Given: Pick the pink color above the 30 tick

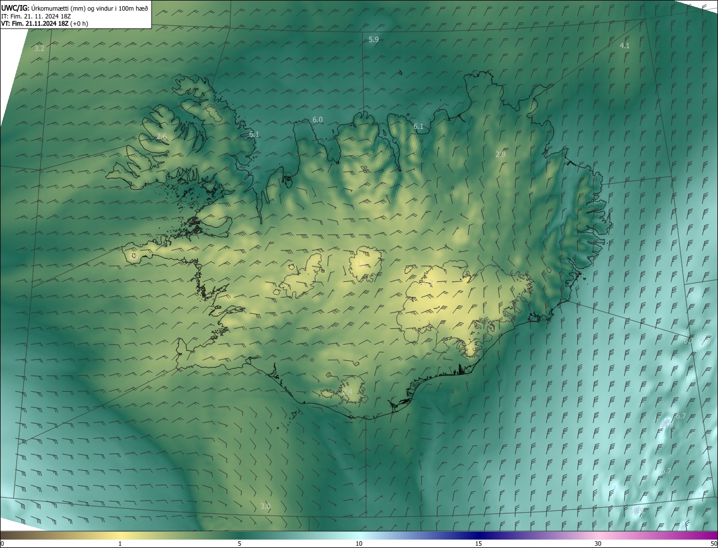Looking at the screenshot, I should click(x=598, y=535).
